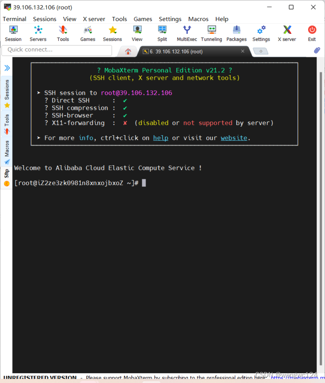Viewport: 325px width, 383px height.
Task: Open the Macros sidebar tab
Action: tap(7, 152)
